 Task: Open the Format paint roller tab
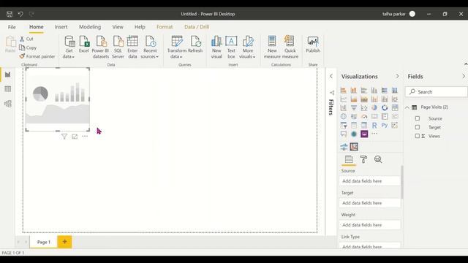pos(363,159)
